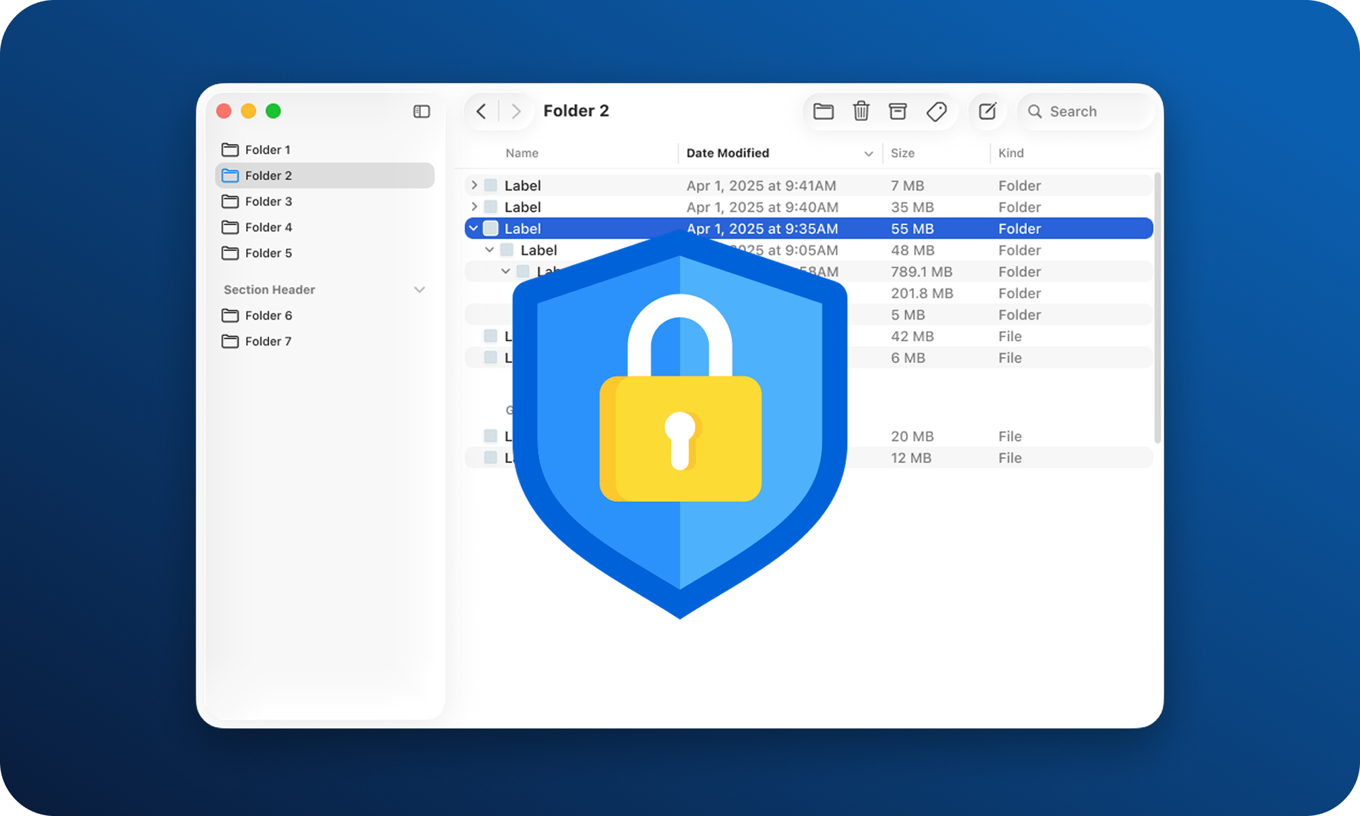Click the Size column header
Image resolution: width=1360 pixels, height=816 pixels.
pos(902,153)
